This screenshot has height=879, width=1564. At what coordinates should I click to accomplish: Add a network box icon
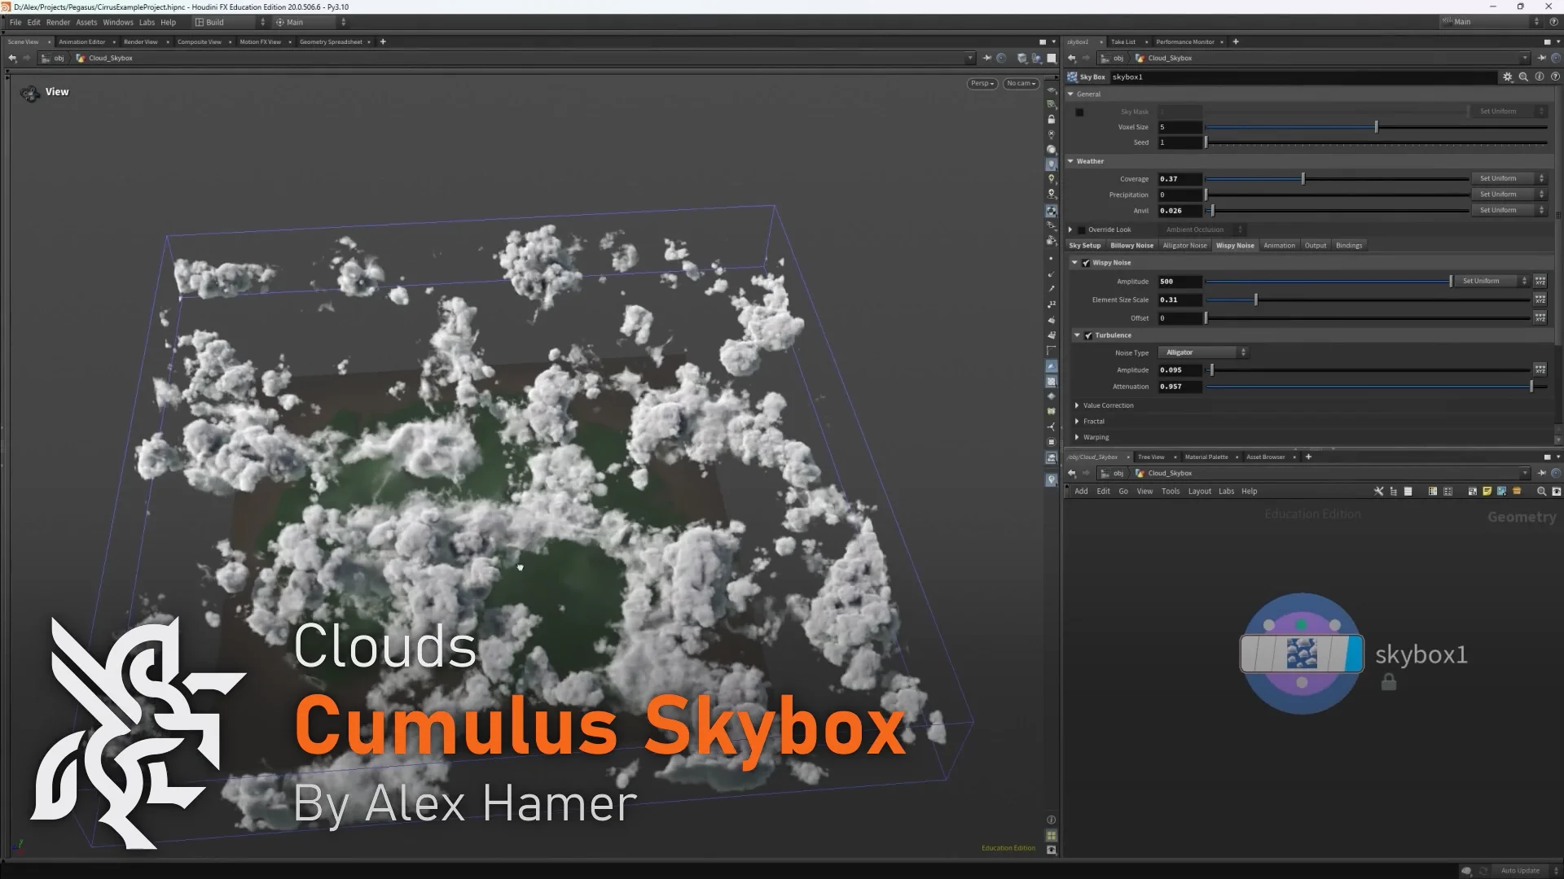pyautogui.click(x=1472, y=492)
